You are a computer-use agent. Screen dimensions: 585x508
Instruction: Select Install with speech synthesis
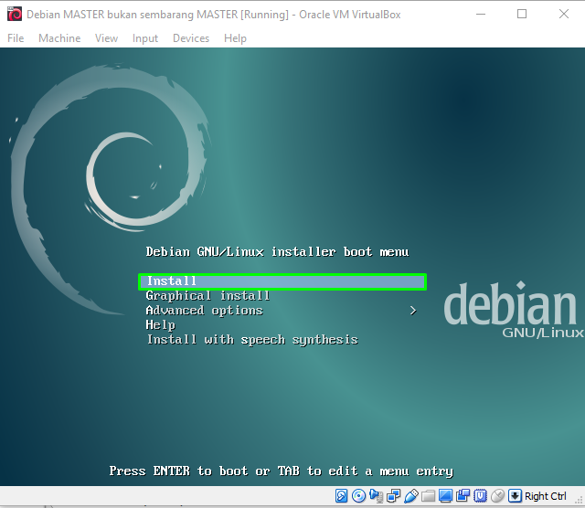point(252,340)
